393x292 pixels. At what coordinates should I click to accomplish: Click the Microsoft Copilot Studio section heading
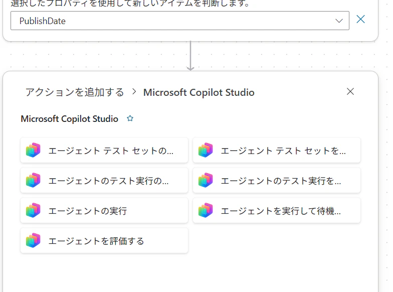click(69, 118)
